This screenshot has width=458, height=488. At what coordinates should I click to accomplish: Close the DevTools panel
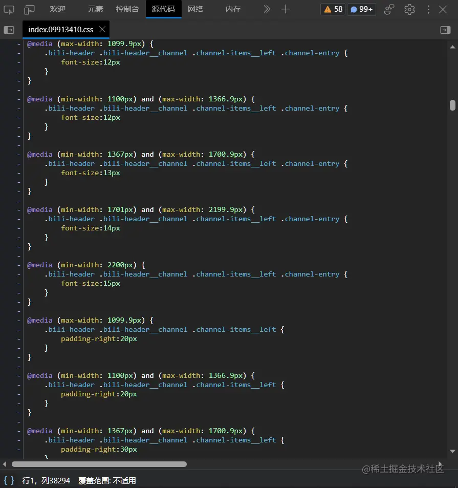coord(443,9)
